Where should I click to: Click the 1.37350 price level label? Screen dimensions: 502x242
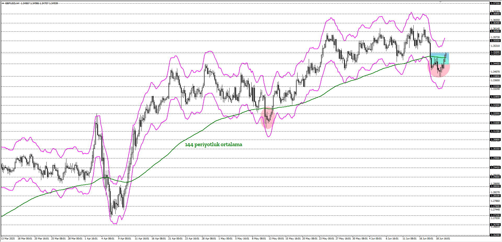pyautogui.click(x=495, y=3)
